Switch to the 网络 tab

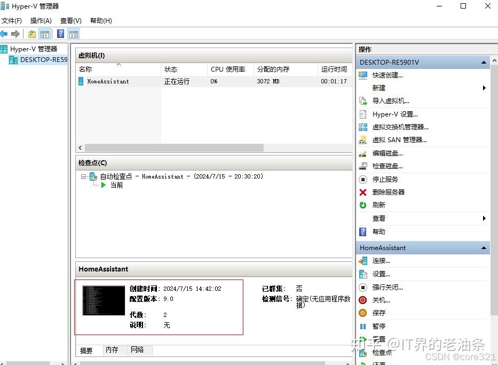pos(138,350)
